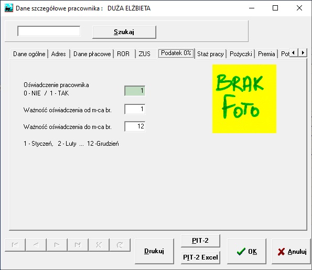The image size is (312, 270).
Task: Click the Oświadczenie pracownika value field
Action: click(135, 91)
